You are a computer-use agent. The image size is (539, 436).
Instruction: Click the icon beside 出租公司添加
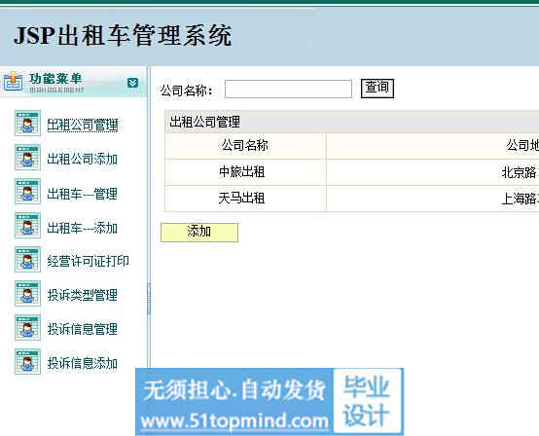tap(27, 158)
